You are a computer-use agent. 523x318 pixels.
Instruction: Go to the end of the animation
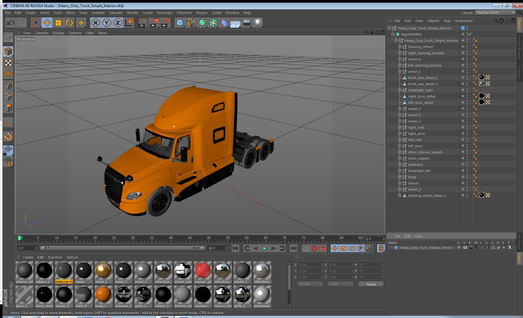(x=294, y=248)
